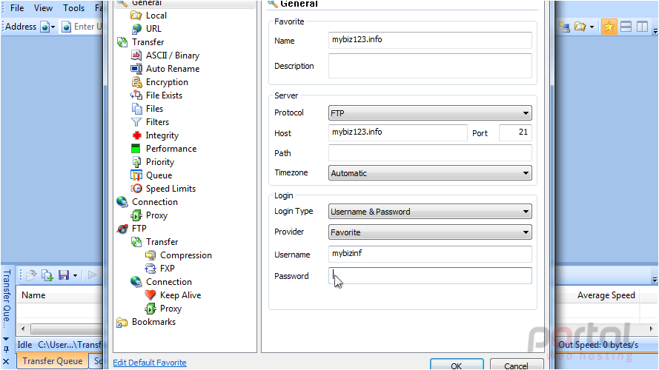Open the View menu
This screenshot has height=370, width=659.
(x=43, y=8)
